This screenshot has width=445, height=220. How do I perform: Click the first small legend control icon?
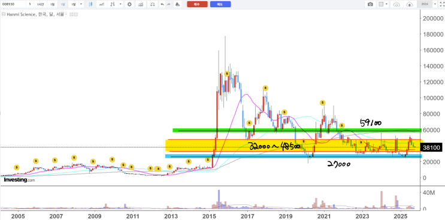pos(71,14)
